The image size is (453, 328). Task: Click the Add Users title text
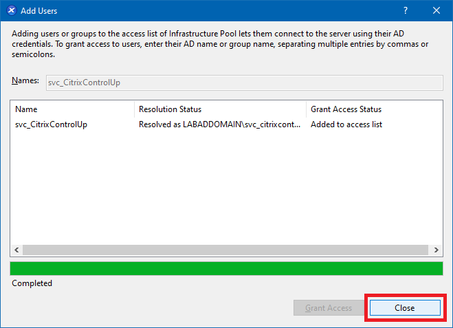pos(40,11)
